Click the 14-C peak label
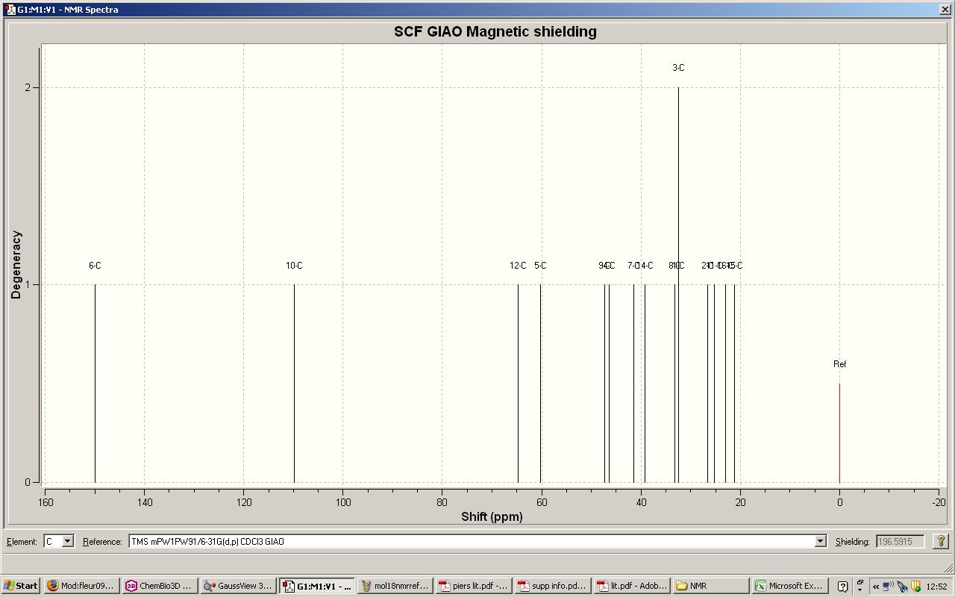The width and height of the screenshot is (955, 597). click(646, 266)
